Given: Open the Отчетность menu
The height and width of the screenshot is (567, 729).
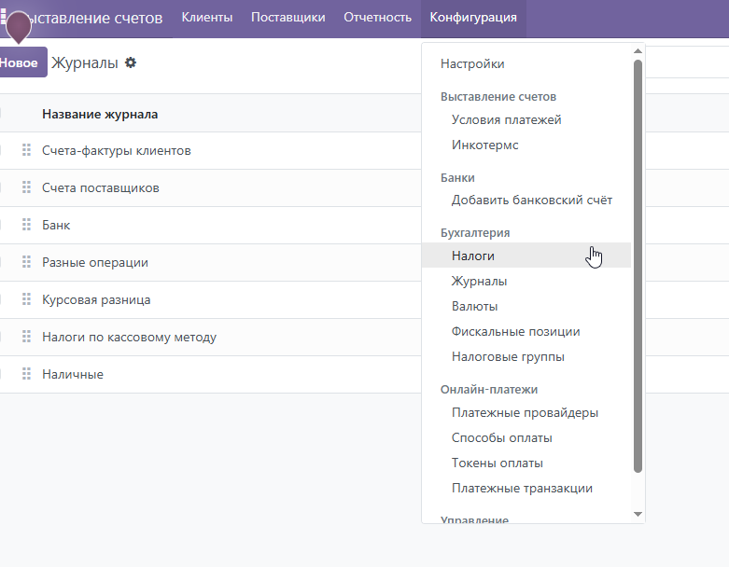Looking at the screenshot, I should pyautogui.click(x=377, y=18).
